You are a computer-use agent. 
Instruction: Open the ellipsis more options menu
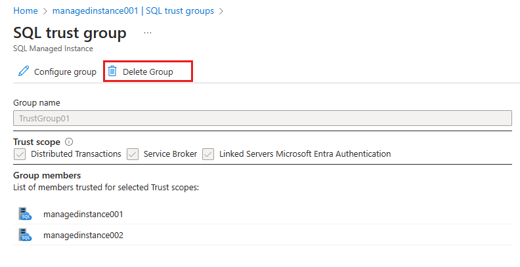click(x=148, y=33)
